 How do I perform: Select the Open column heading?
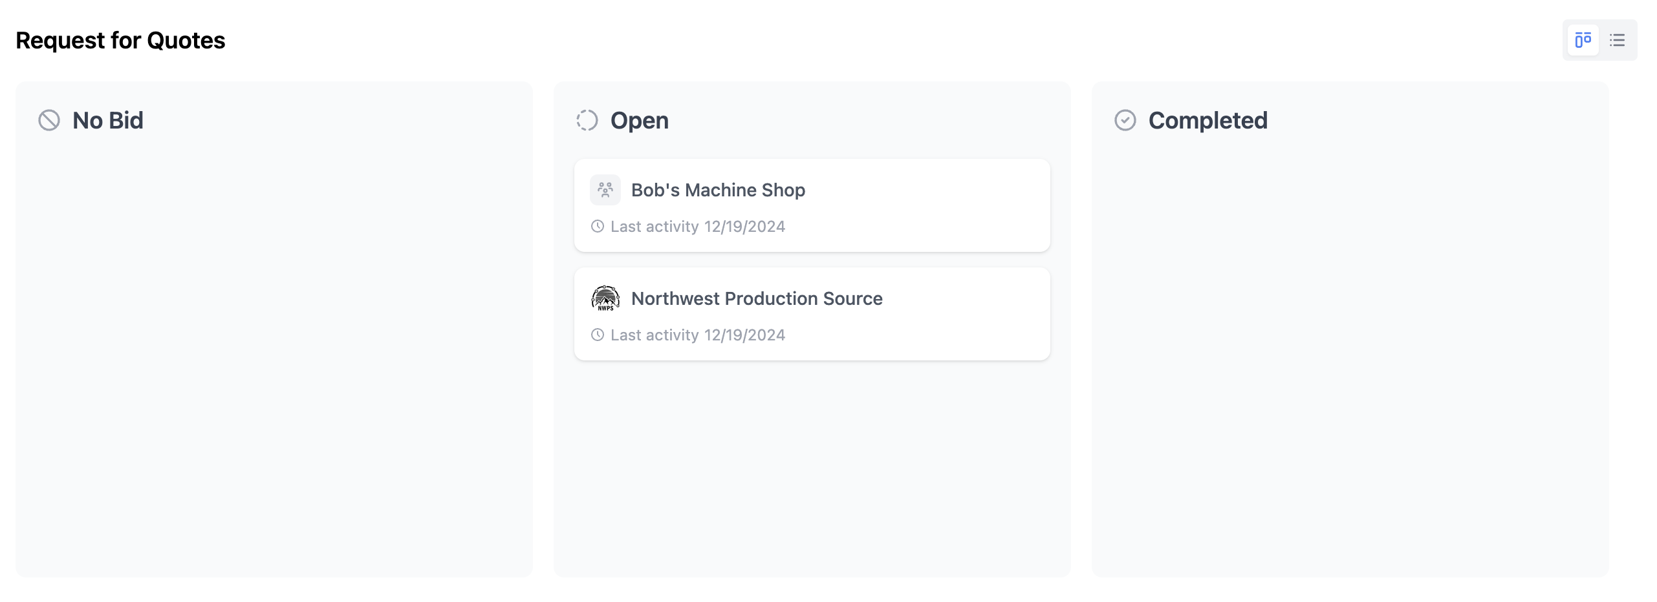pyautogui.click(x=639, y=120)
